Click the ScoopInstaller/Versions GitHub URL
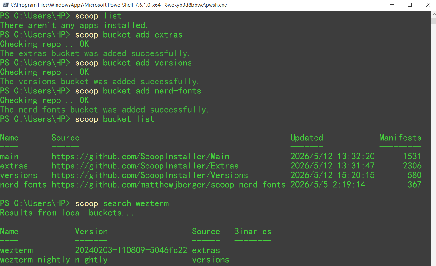This screenshot has height=266, width=436. pos(150,175)
